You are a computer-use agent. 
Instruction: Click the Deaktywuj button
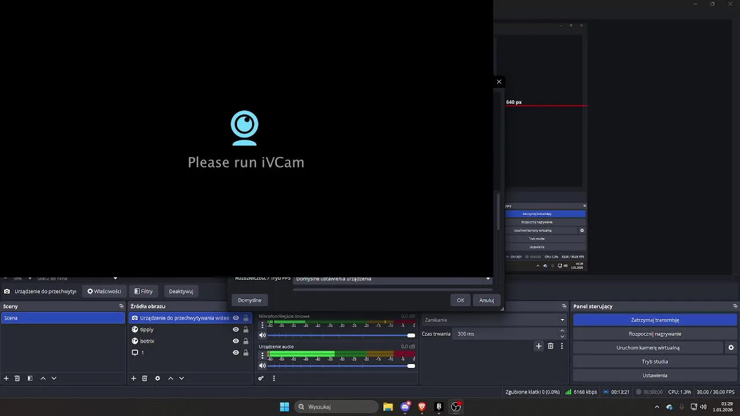click(x=181, y=291)
